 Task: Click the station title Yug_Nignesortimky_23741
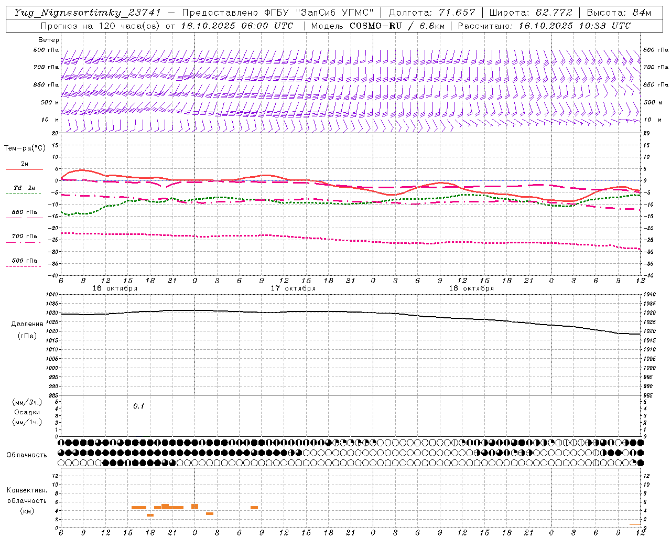click(88, 13)
